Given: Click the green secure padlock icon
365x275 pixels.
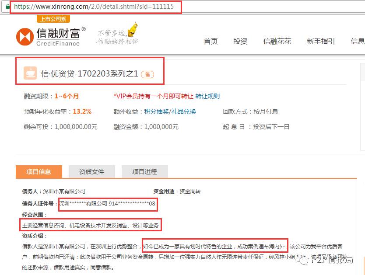Looking at the screenshot, I should [8, 6].
